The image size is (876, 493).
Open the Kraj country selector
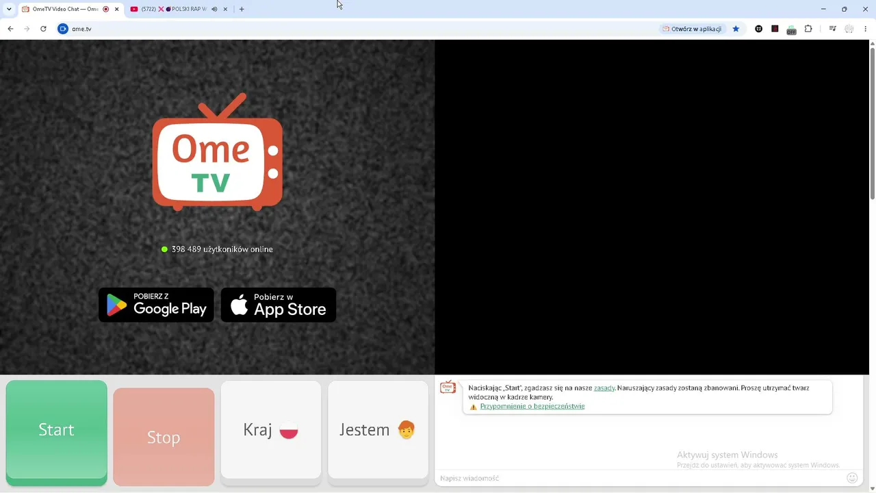[271, 430]
